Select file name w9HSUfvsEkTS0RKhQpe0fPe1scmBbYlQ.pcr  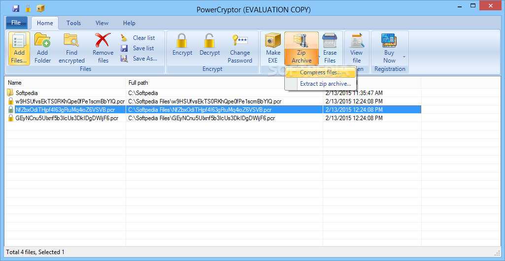(70, 101)
